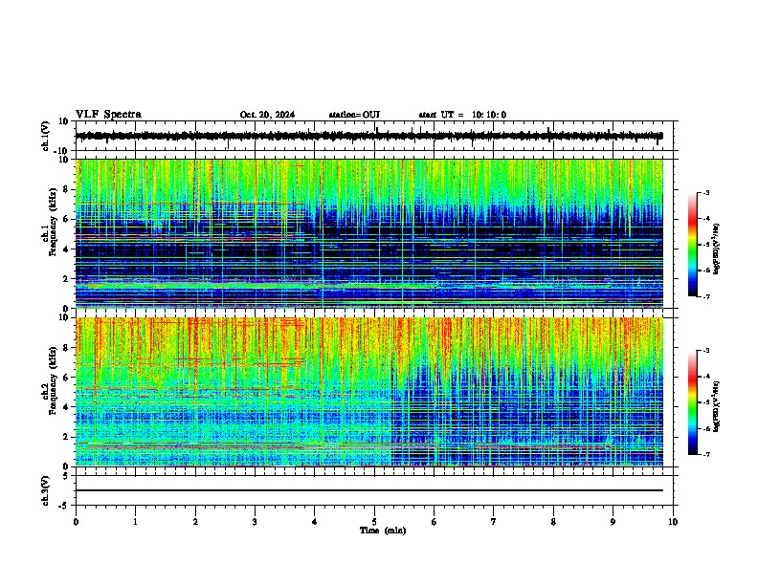
Task: Click the '8' kHz tick on ch.1 spectrogram
Action: [66, 189]
